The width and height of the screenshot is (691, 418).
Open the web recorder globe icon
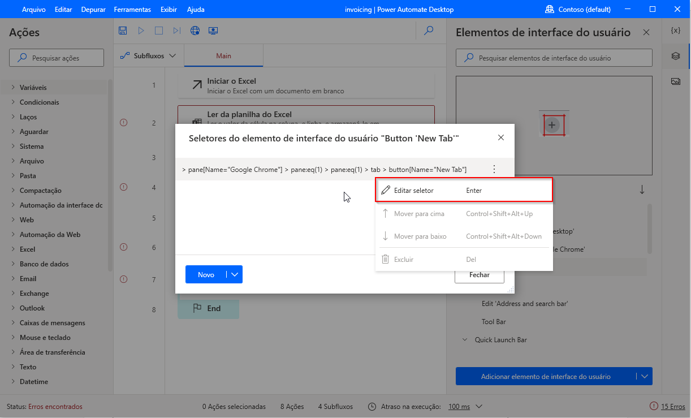click(x=195, y=31)
